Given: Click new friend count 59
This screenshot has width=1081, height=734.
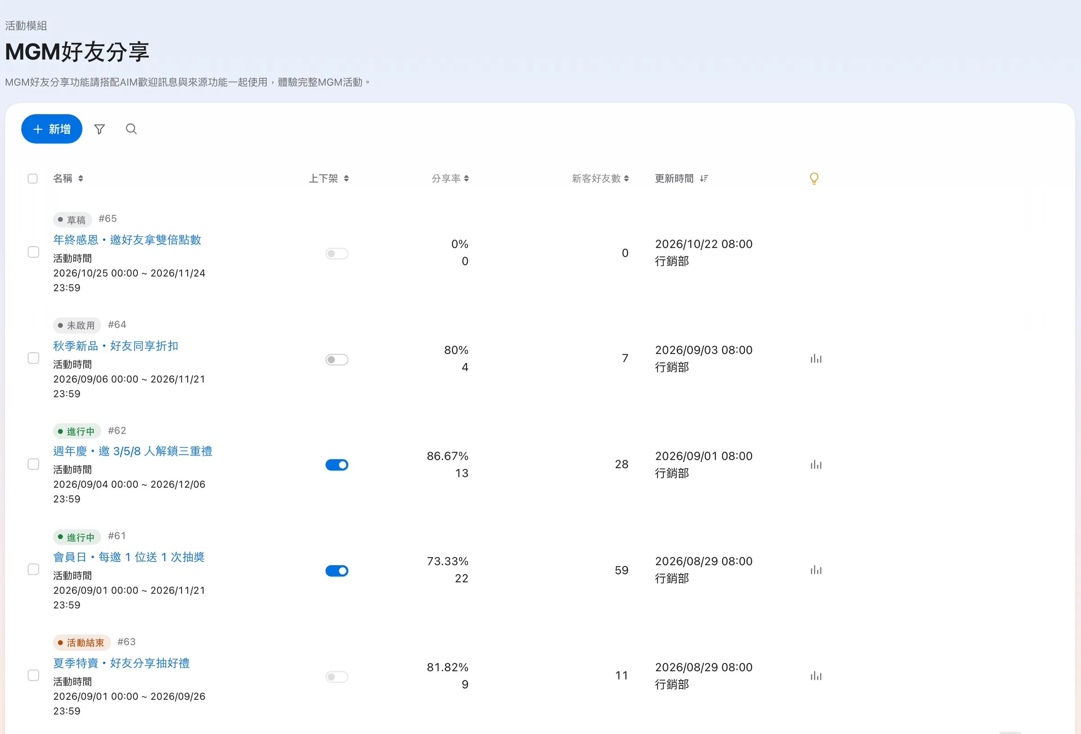Looking at the screenshot, I should (x=622, y=570).
